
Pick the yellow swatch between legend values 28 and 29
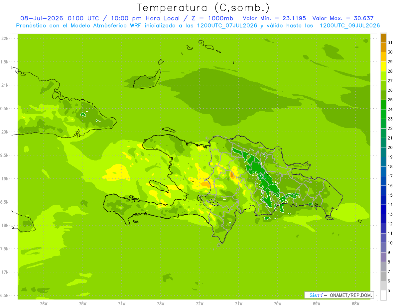383,66
